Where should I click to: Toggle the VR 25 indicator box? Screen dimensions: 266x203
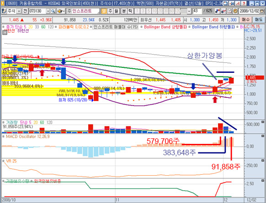tap(3, 161)
